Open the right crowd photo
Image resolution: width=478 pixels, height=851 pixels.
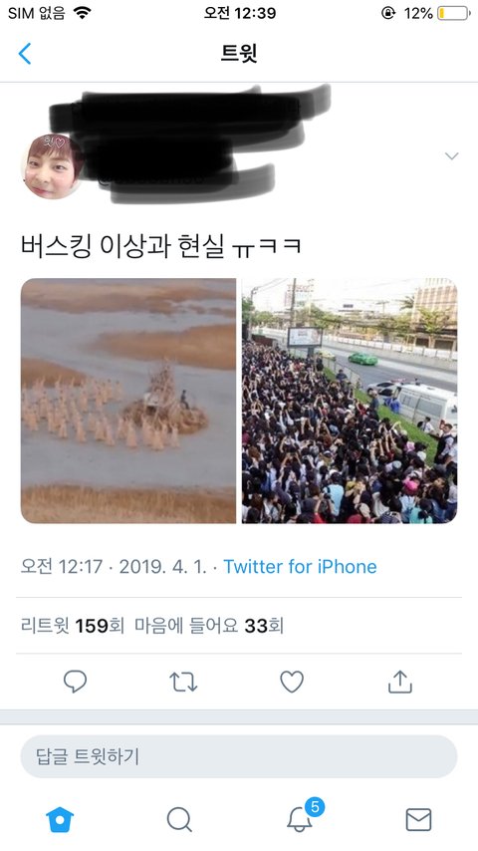(x=350, y=401)
